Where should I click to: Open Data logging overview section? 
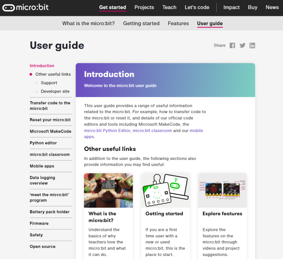pyautogui.click(x=42, y=180)
